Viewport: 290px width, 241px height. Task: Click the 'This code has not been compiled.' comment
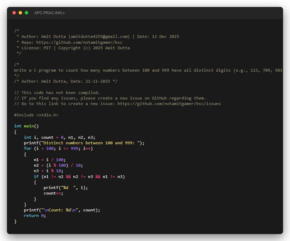coord(57,93)
